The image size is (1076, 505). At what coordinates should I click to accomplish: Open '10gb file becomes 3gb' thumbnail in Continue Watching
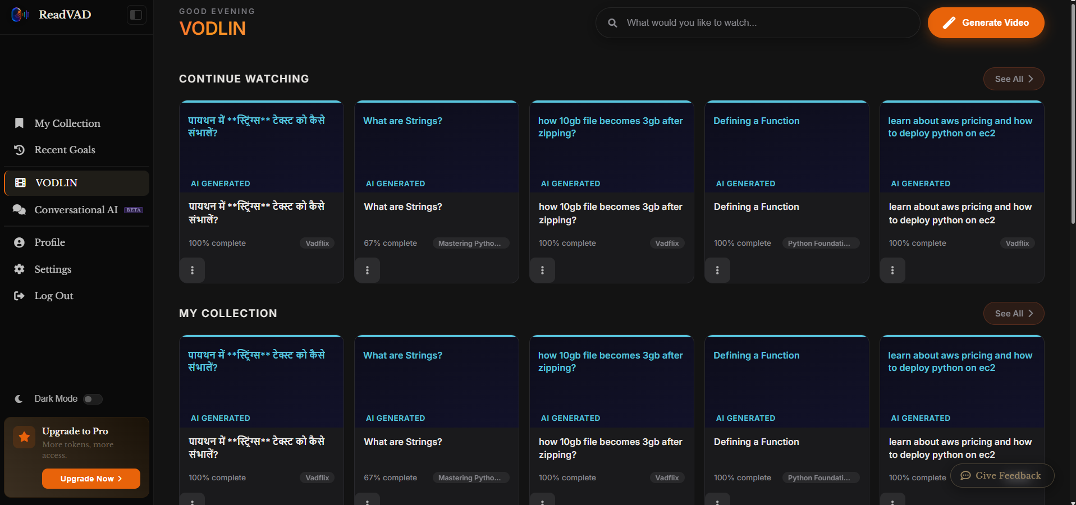pyautogui.click(x=612, y=147)
